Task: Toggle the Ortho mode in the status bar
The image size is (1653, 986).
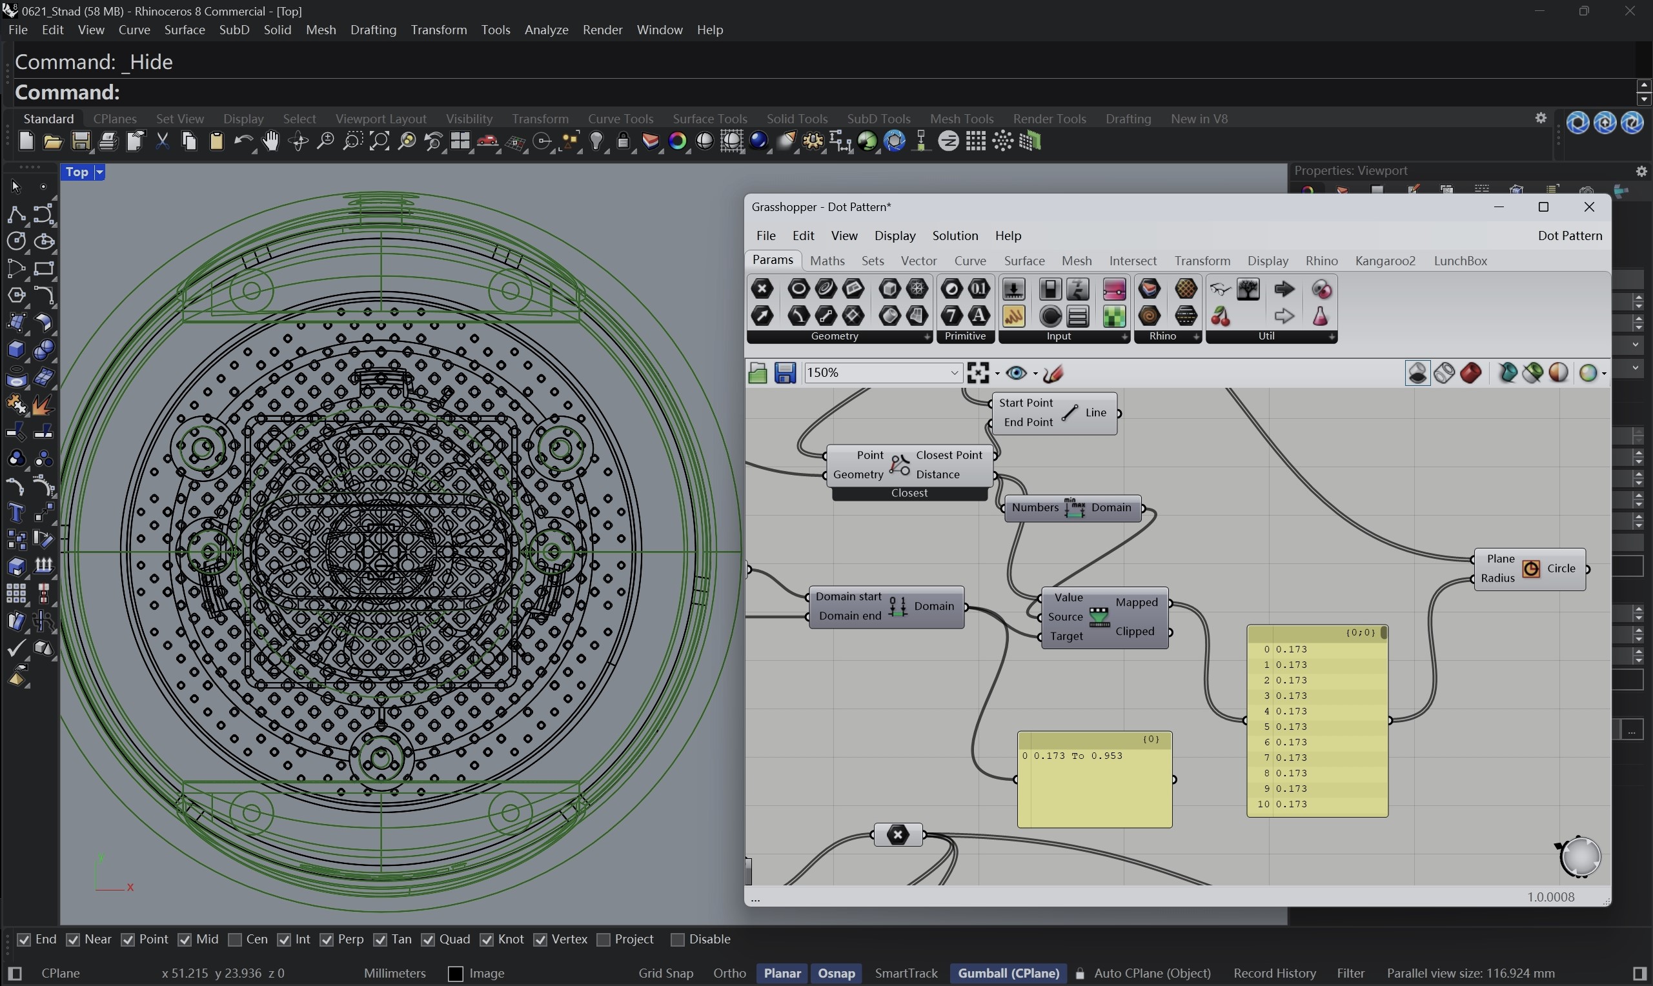Action: point(729,973)
